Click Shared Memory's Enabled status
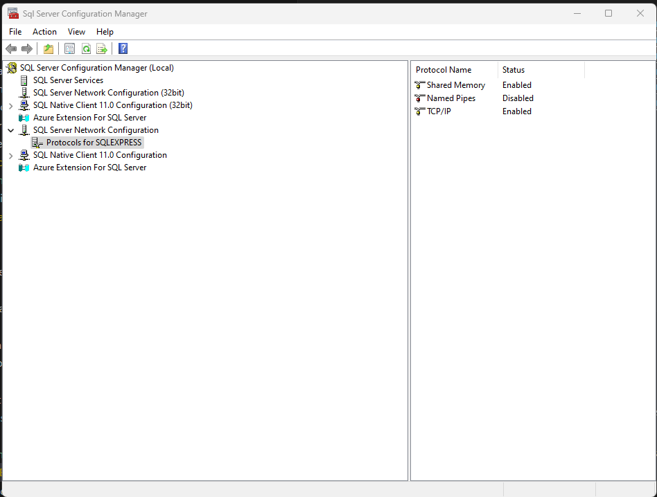 pos(516,85)
